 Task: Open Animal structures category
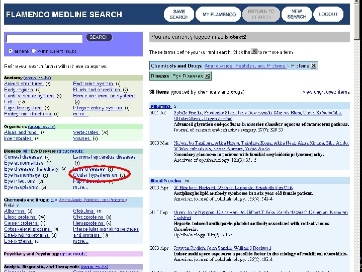(24, 84)
